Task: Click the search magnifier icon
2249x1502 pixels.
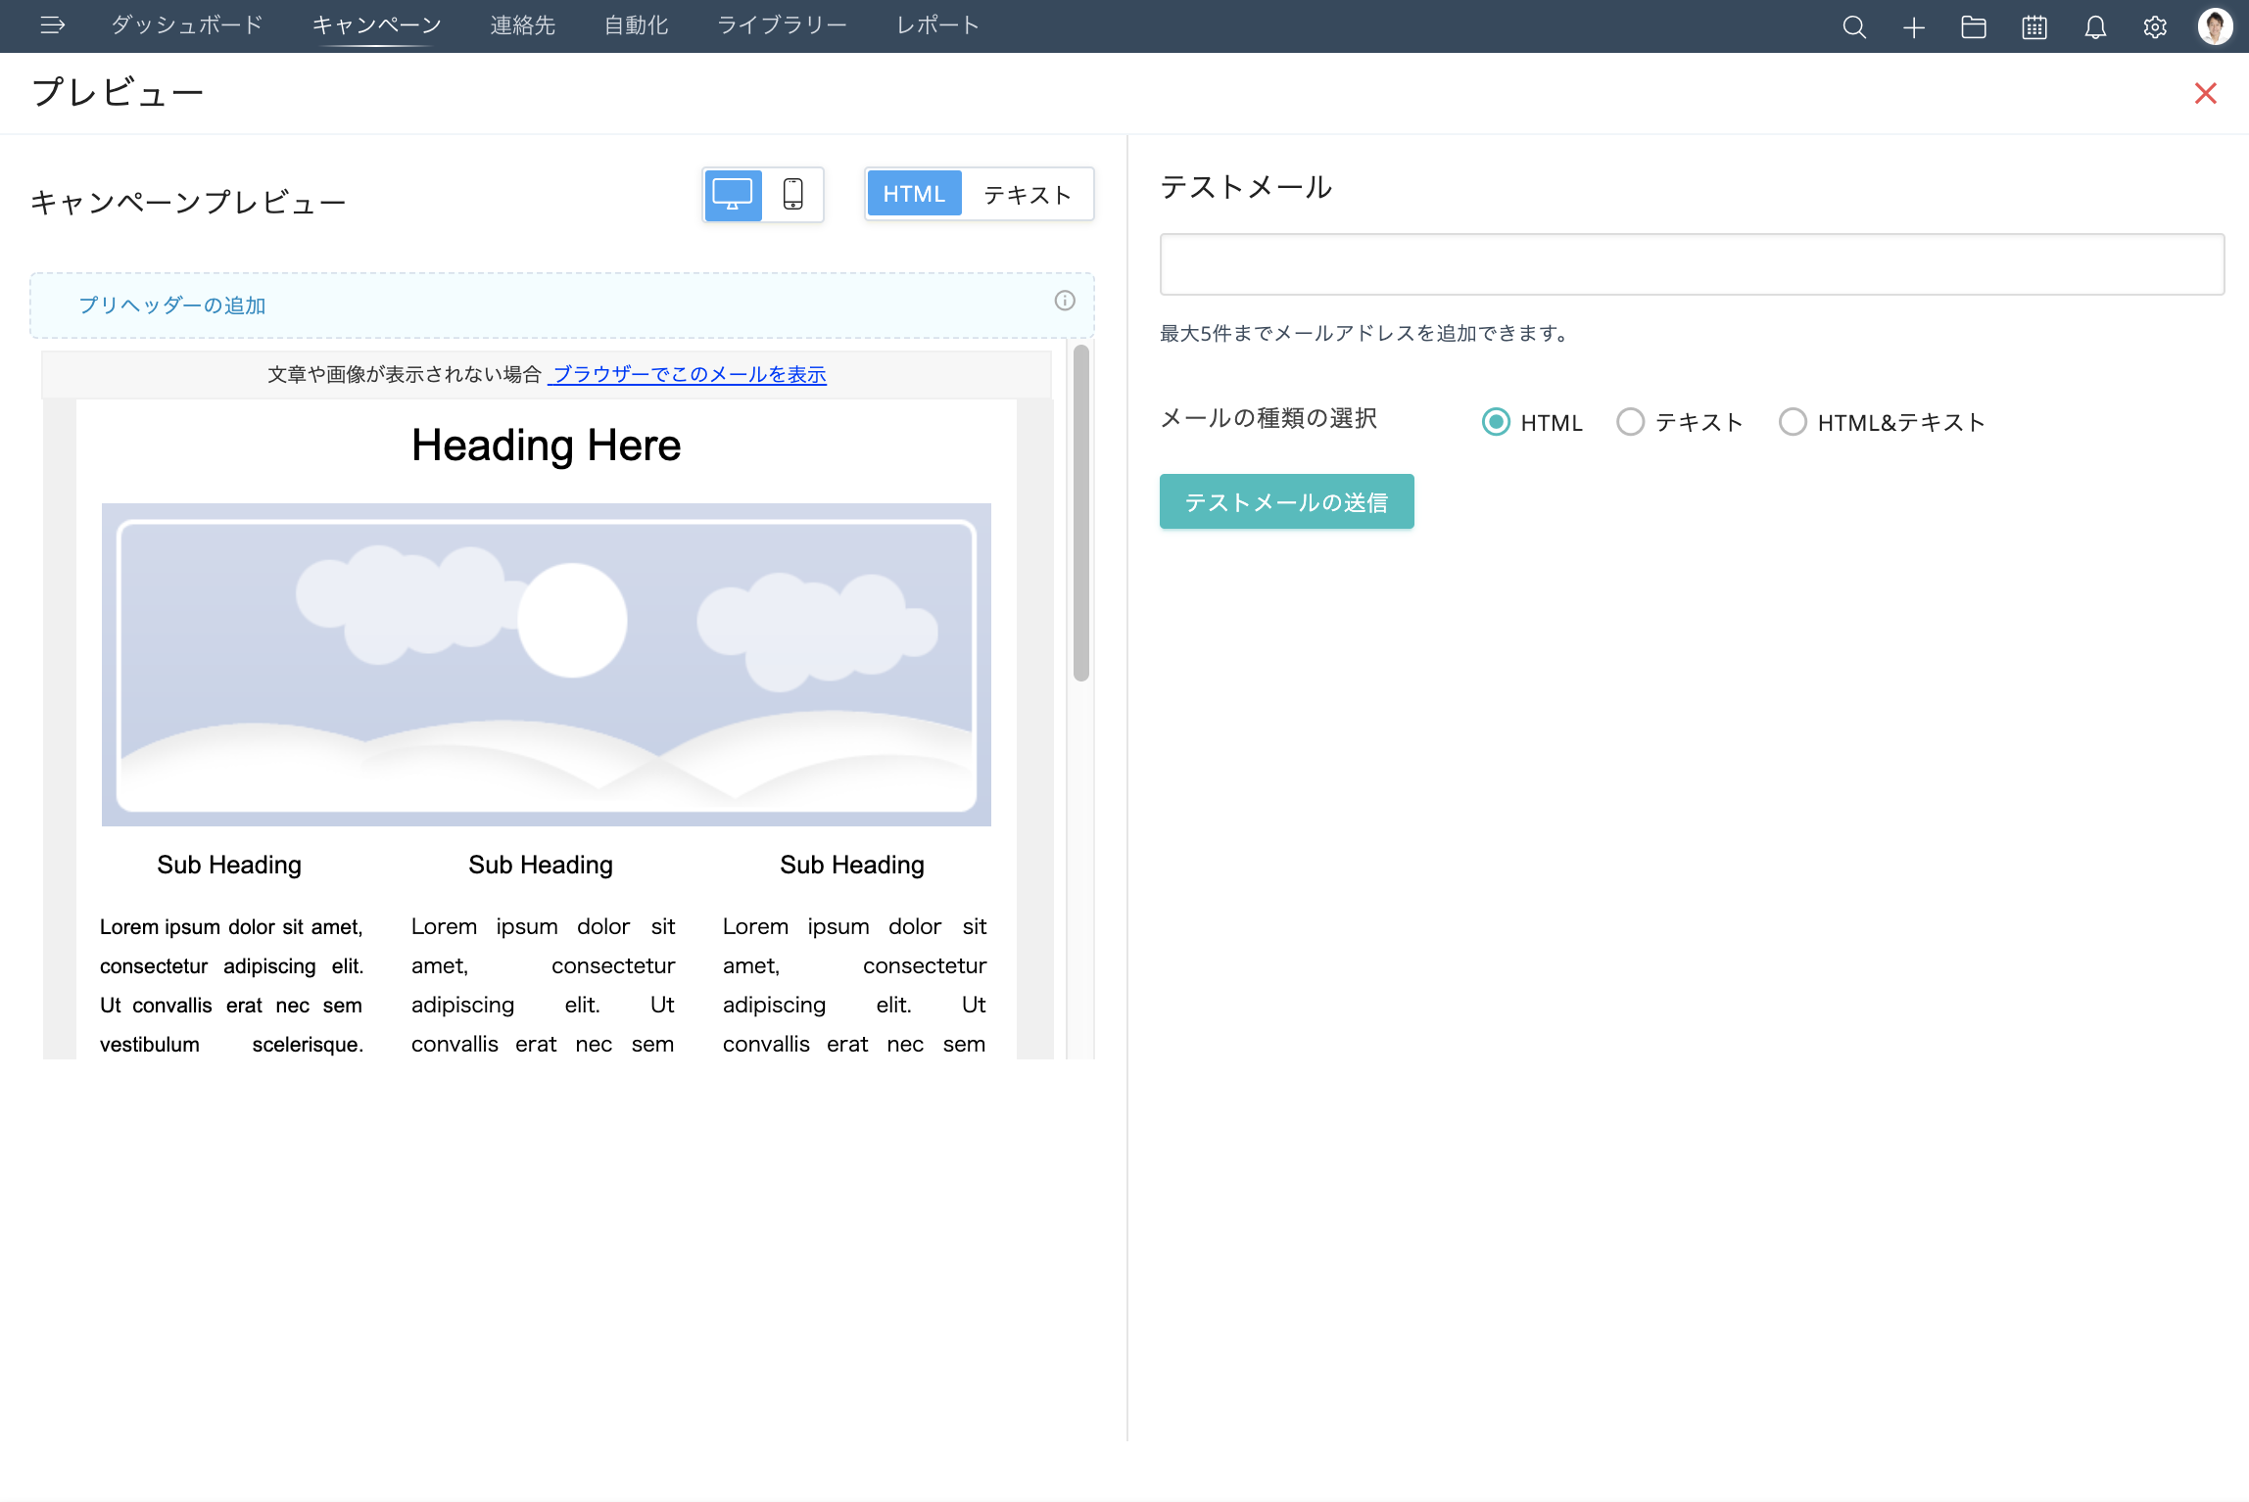Action: (1853, 27)
